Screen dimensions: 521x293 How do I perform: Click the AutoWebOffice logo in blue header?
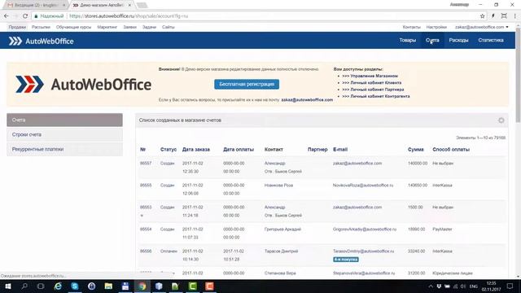[x=41, y=42]
